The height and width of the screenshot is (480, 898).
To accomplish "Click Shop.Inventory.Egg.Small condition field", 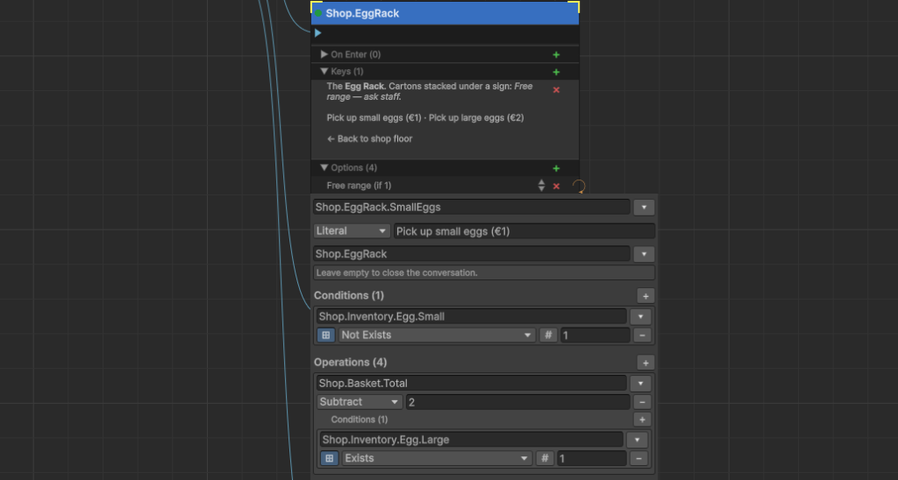I will point(471,316).
